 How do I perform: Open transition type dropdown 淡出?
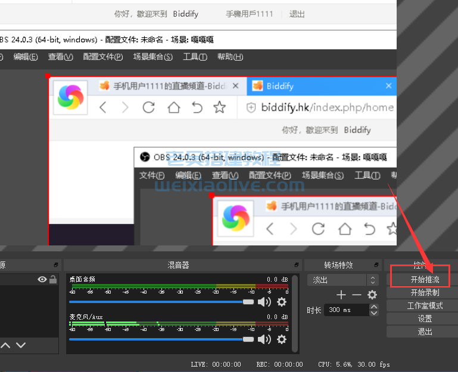(x=343, y=280)
